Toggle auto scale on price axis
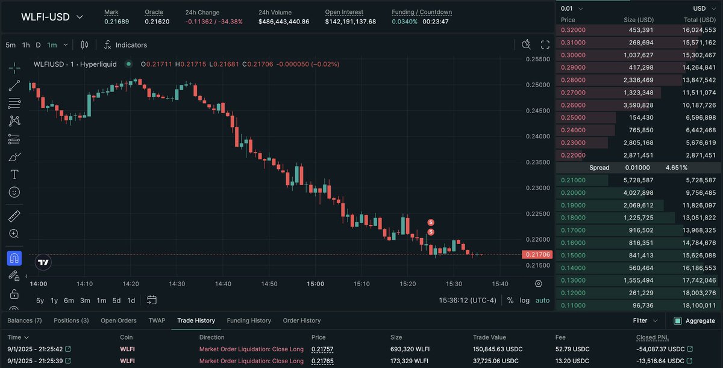Image resolution: width=723 pixels, height=368 pixels. (543, 300)
